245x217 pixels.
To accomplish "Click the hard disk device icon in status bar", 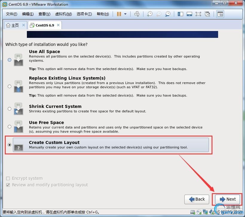I will (x=193, y=212).
